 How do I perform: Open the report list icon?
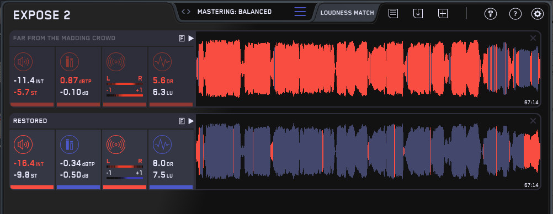(x=394, y=14)
